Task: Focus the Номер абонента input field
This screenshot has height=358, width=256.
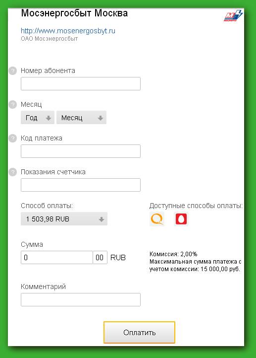Action: click(81, 83)
